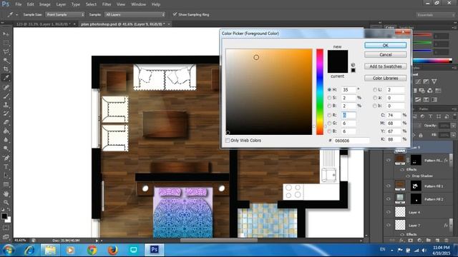This screenshot has height=257, width=458.
Task: Hide the Layer 4 layer
Action: tap(389, 212)
